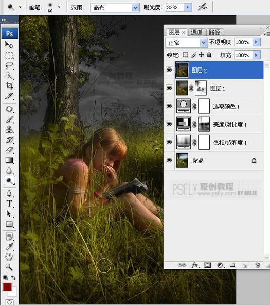Image resolution: width=270 pixels, height=305 pixels.
Task: Expand the collapsed toolbox double arrows
Action: (x=4, y=20)
